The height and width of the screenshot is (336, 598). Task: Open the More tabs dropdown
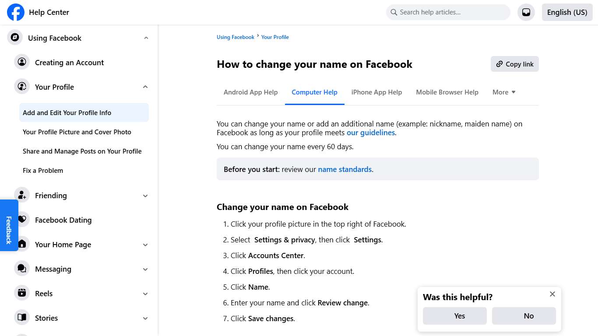(503, 92)
